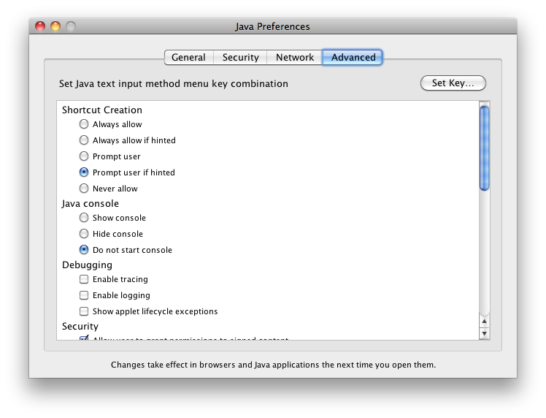Screen dimensions: 546x418
Task: Click the Security section heading in list
Action: tap(80, 326)
